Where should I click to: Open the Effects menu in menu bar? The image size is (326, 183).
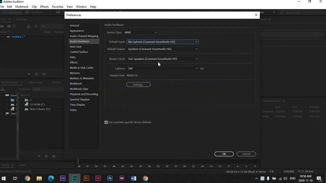pos(44,7)
